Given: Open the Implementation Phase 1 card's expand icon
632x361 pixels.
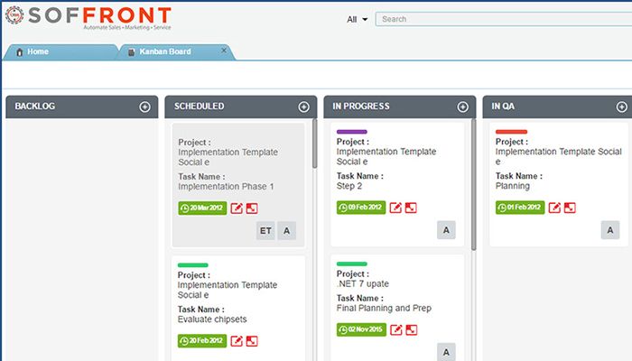Looking at the screenshot, I should point(252,208).
